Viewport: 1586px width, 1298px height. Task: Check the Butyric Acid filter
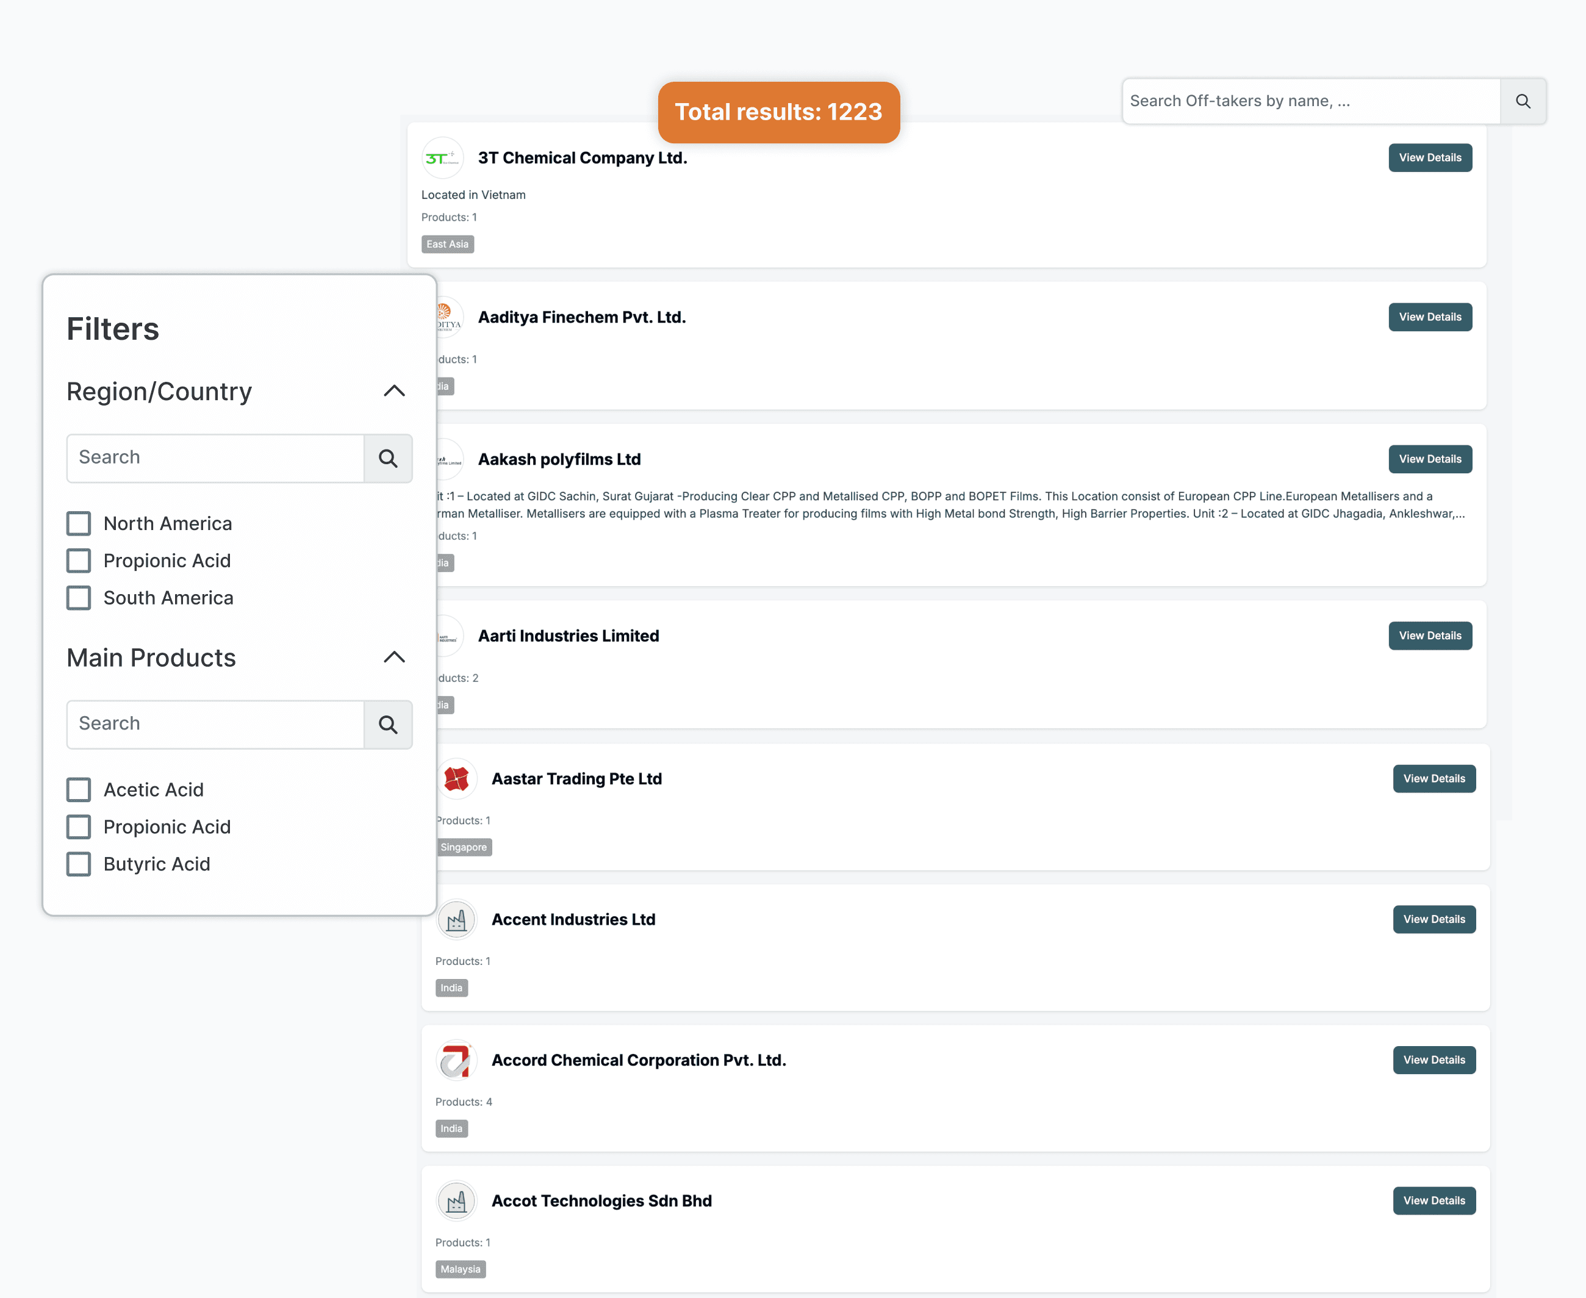pos(79,864)
